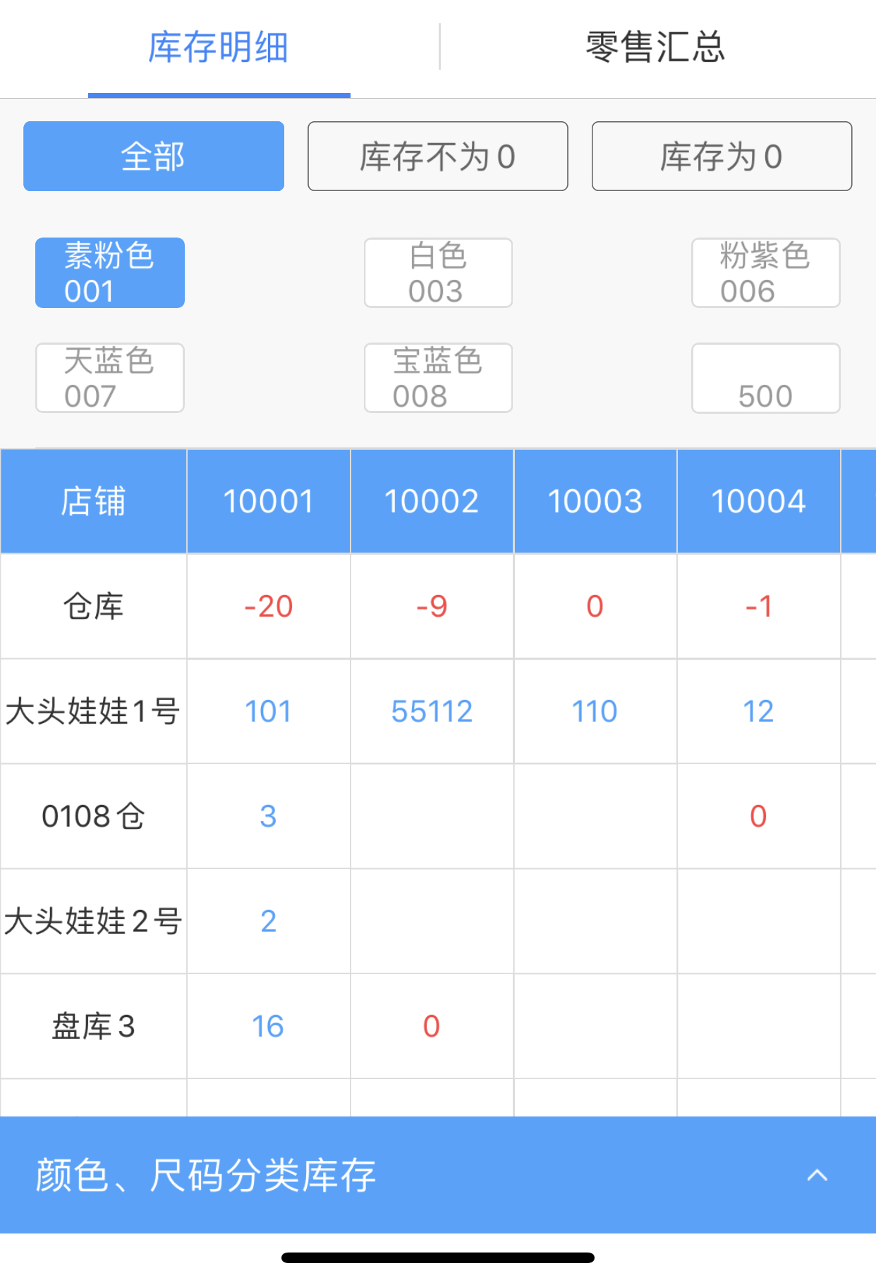Select 天蓝色 007 color chip
This screenshot has height=1280, width=876.
[x=110, y=378]
